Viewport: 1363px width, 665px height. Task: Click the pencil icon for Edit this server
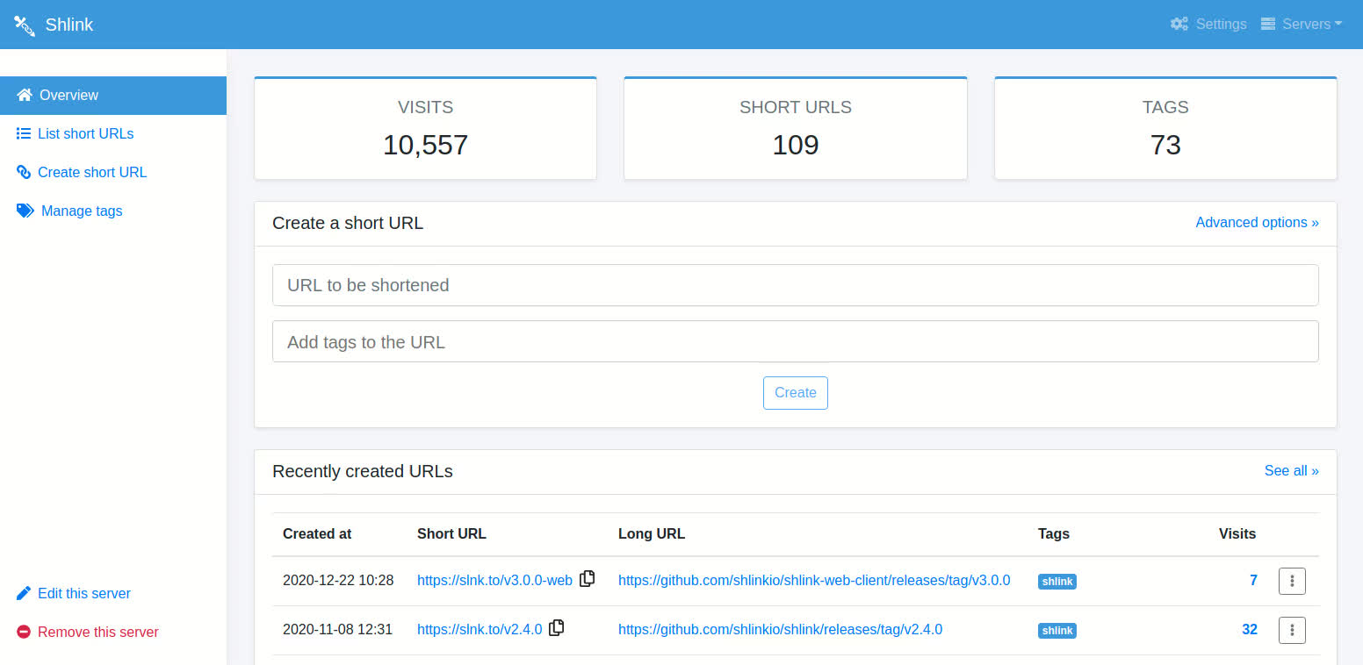tap(24, 594)
